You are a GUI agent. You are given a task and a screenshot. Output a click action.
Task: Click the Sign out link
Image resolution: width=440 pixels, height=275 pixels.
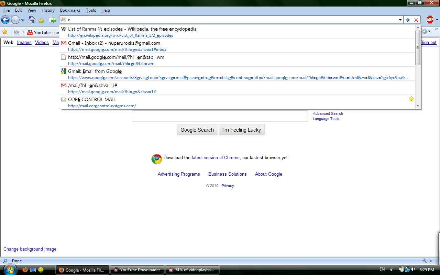pyautogui.click(x=428, y=43)
